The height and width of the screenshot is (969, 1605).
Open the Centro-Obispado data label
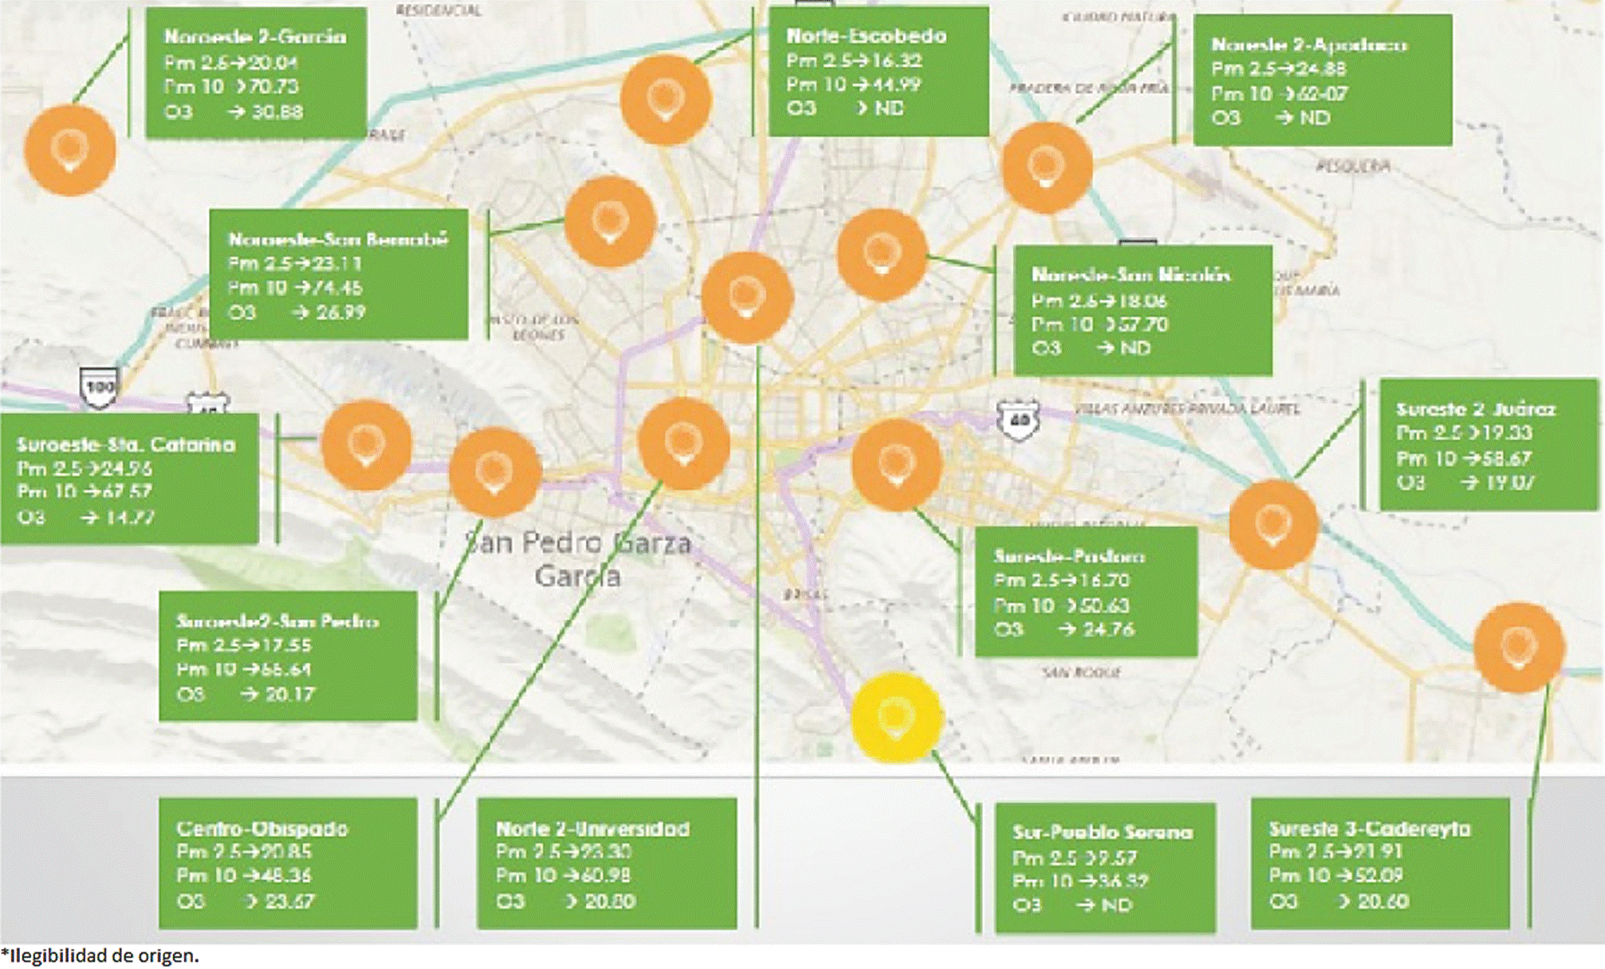click(288, 864)
